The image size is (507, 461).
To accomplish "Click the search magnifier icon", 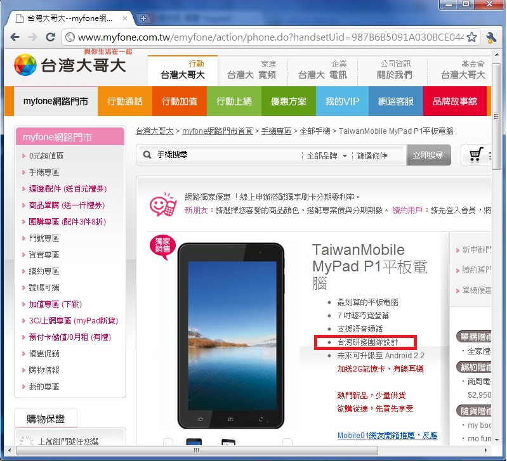I will pyautogui.click(x=147, y=155).
